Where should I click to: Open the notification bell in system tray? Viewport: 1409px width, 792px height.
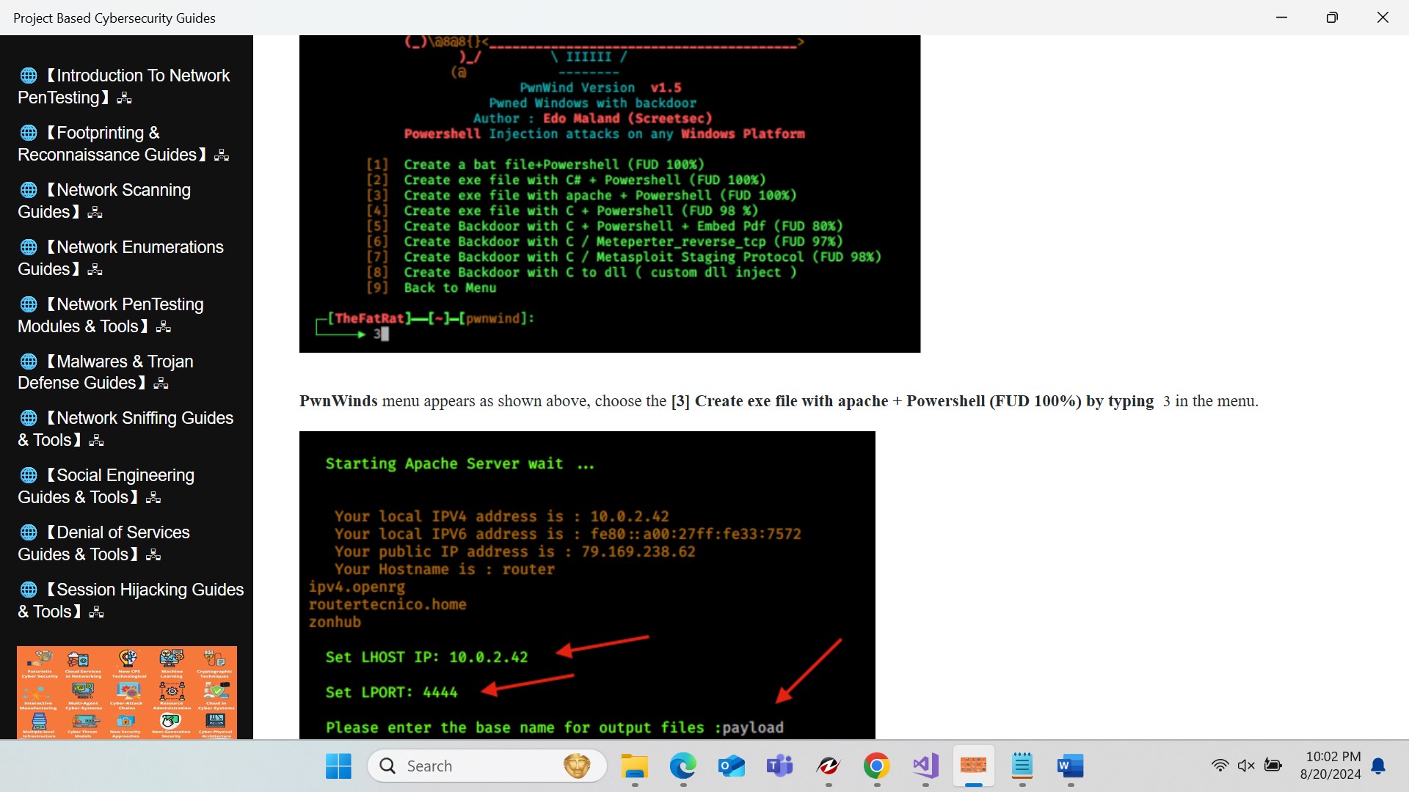tap(1379, 766)
